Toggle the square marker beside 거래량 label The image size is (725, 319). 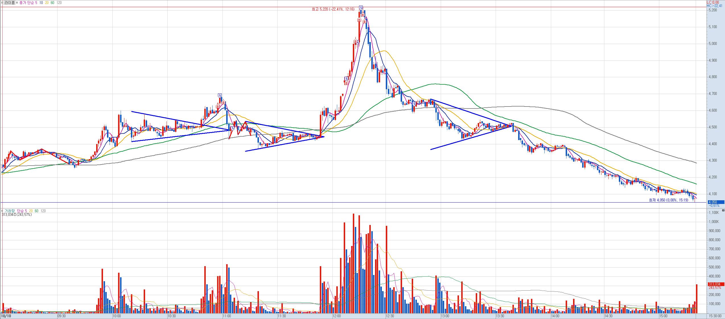pos(2,211)
